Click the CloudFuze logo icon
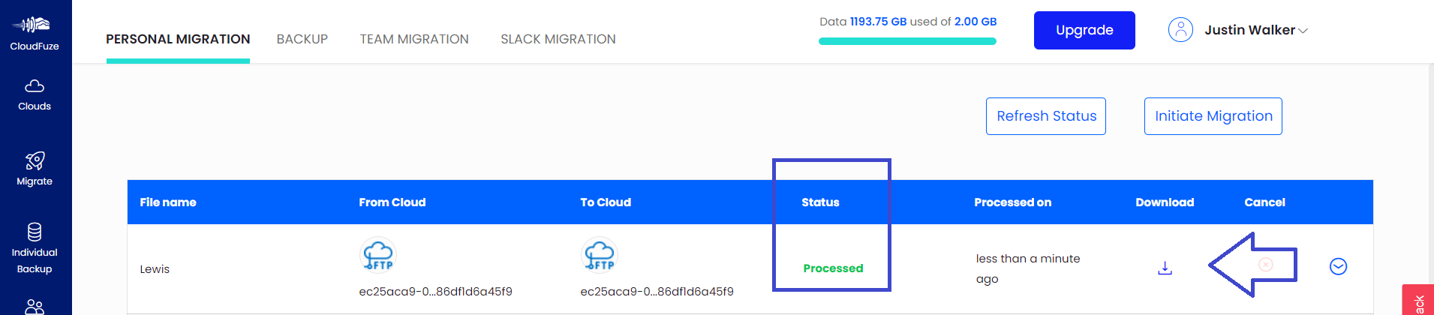The width and height of the screenshot is (1434, 315). [x=32, y=25]
